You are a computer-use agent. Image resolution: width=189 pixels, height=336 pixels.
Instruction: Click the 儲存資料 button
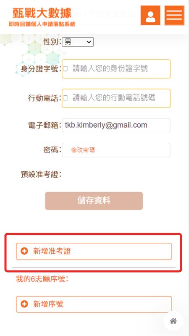pos(94,201)
